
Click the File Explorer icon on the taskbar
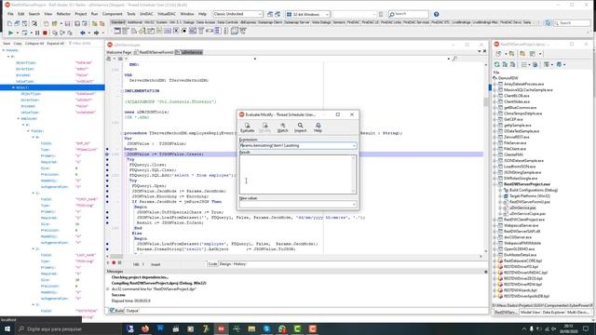click(251, 328)
